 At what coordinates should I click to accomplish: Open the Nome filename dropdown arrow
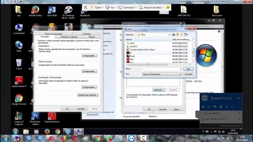point(180,69)
